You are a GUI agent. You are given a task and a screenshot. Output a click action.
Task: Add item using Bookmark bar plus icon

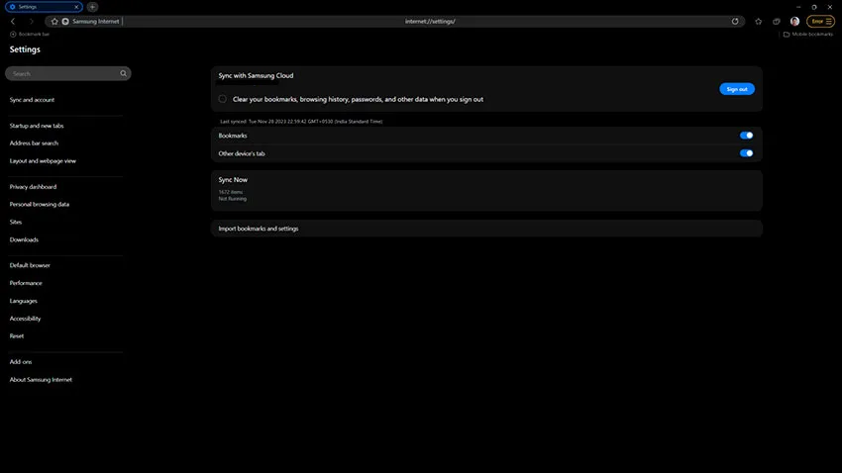coord(13,35)
